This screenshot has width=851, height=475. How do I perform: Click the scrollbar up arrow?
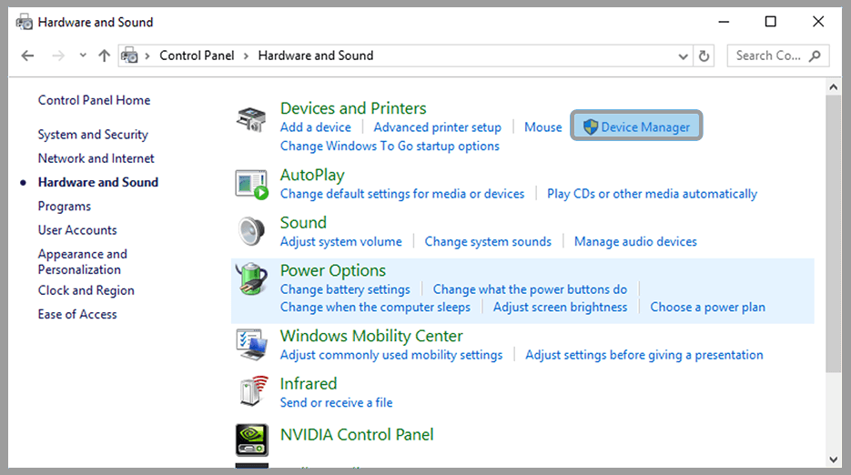tap(834, 86)
